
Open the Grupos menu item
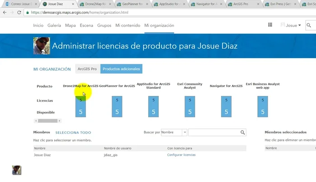coord(104,26)
